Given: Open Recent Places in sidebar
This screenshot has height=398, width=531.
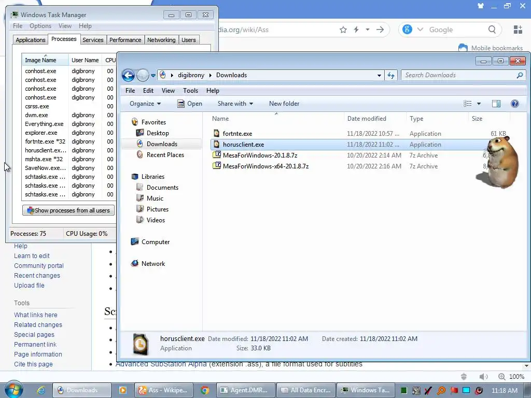Looking at the screenshot, I should coord(165,154).
